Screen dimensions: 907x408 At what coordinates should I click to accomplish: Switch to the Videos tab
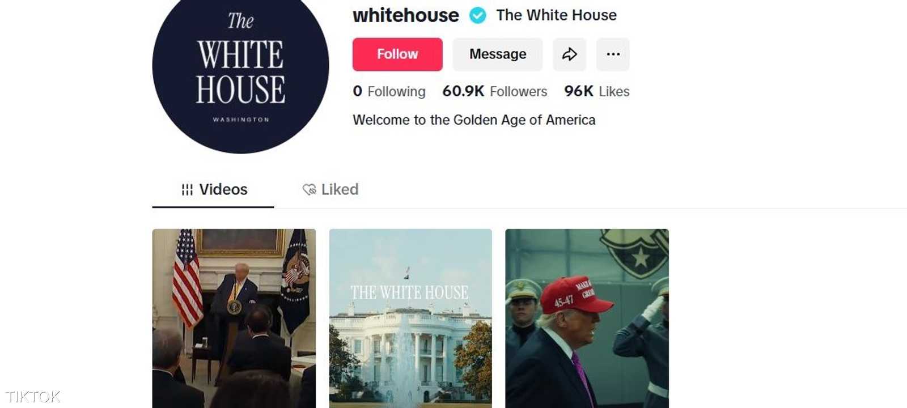[213, 190]
